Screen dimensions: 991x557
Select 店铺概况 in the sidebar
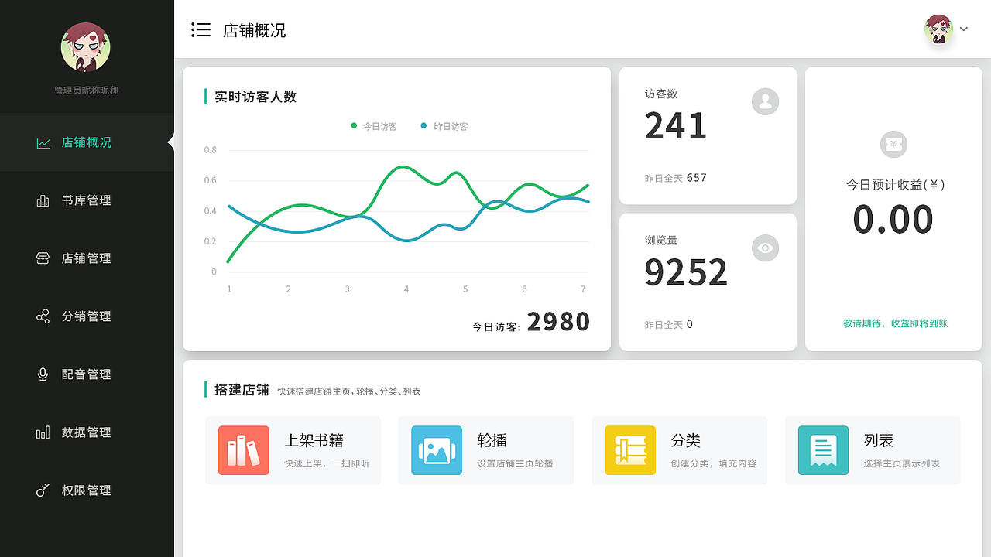[87, 142]
